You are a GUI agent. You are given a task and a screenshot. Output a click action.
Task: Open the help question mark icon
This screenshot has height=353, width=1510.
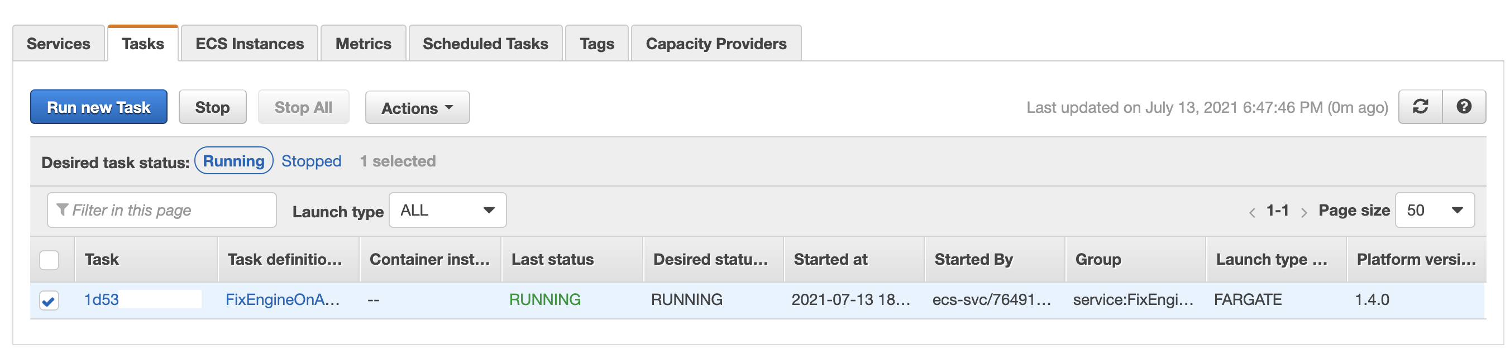pyautogui.click(x=1464, y=107)
